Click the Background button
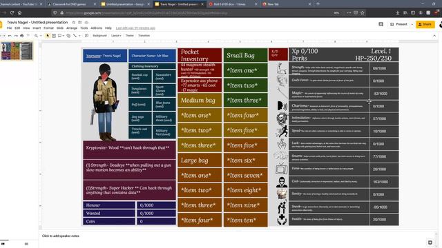 99,36
